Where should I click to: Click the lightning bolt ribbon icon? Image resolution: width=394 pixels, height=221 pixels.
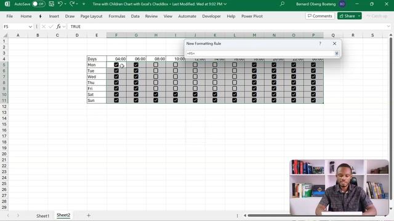pos(40,17)
